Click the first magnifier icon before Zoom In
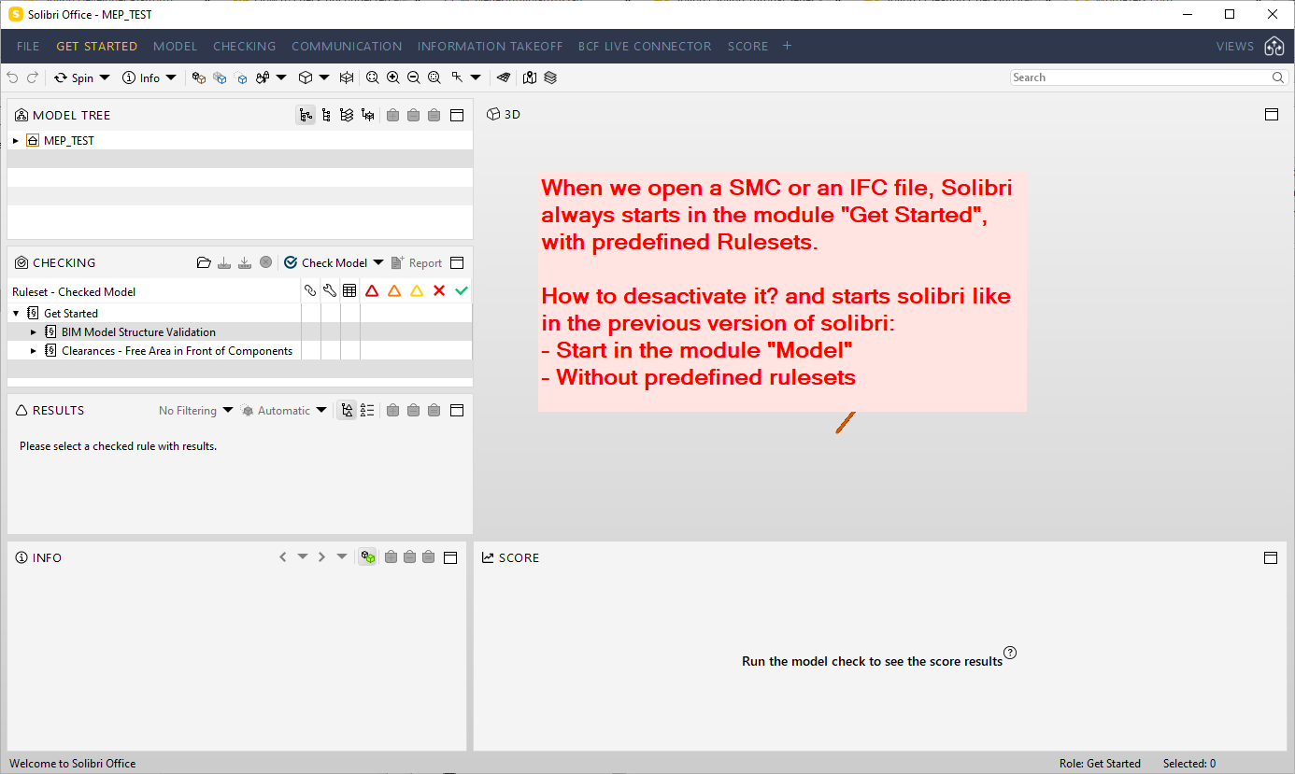 coord(373,78)
